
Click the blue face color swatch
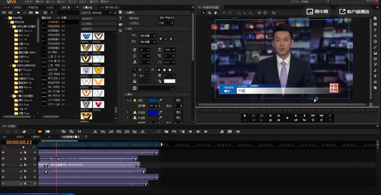(x=152, y=100)
